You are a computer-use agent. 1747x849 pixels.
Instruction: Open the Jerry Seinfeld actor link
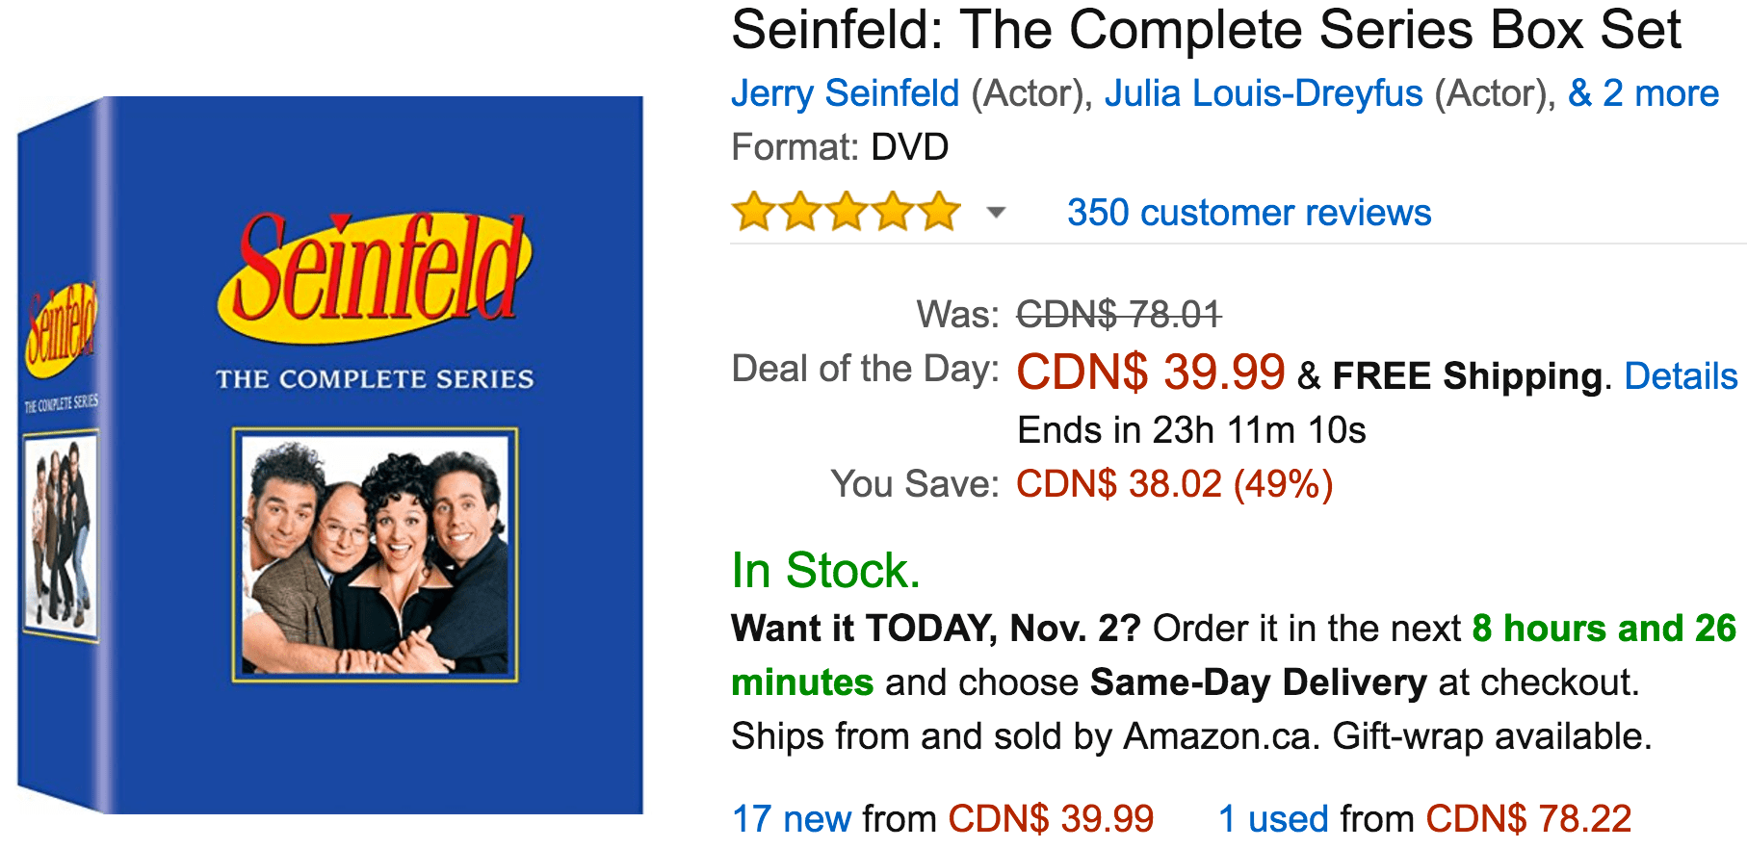845,93
